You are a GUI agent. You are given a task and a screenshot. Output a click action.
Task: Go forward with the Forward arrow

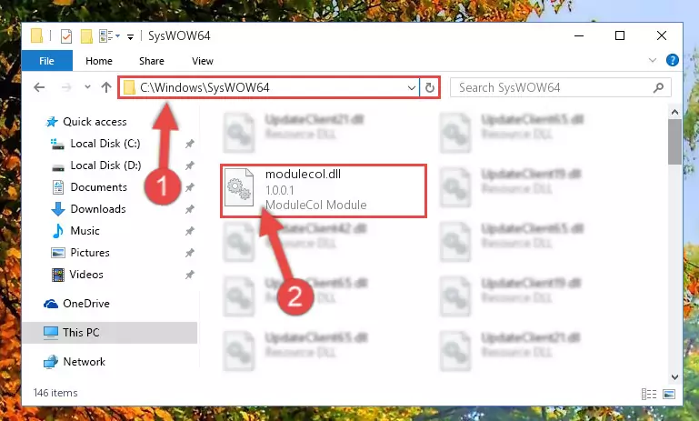click(x=66, y=87)
